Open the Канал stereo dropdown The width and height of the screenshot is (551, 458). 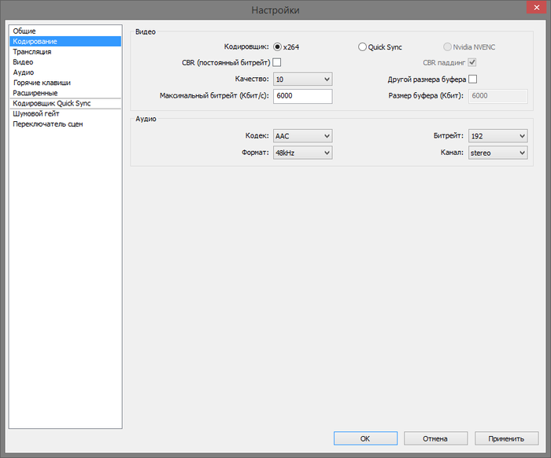click(497, 153)
